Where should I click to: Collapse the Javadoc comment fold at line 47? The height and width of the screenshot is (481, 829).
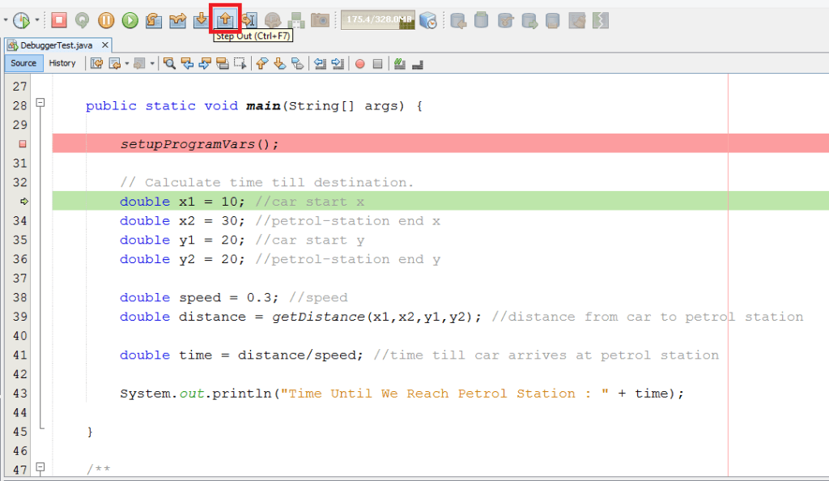pos(40,467)
